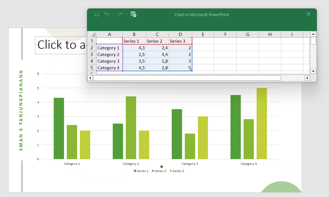Image resolution: width=329 pixels, height=197 pixels.
Task: Select column F header
Action: pyautogui.click(x=225, y=34)
